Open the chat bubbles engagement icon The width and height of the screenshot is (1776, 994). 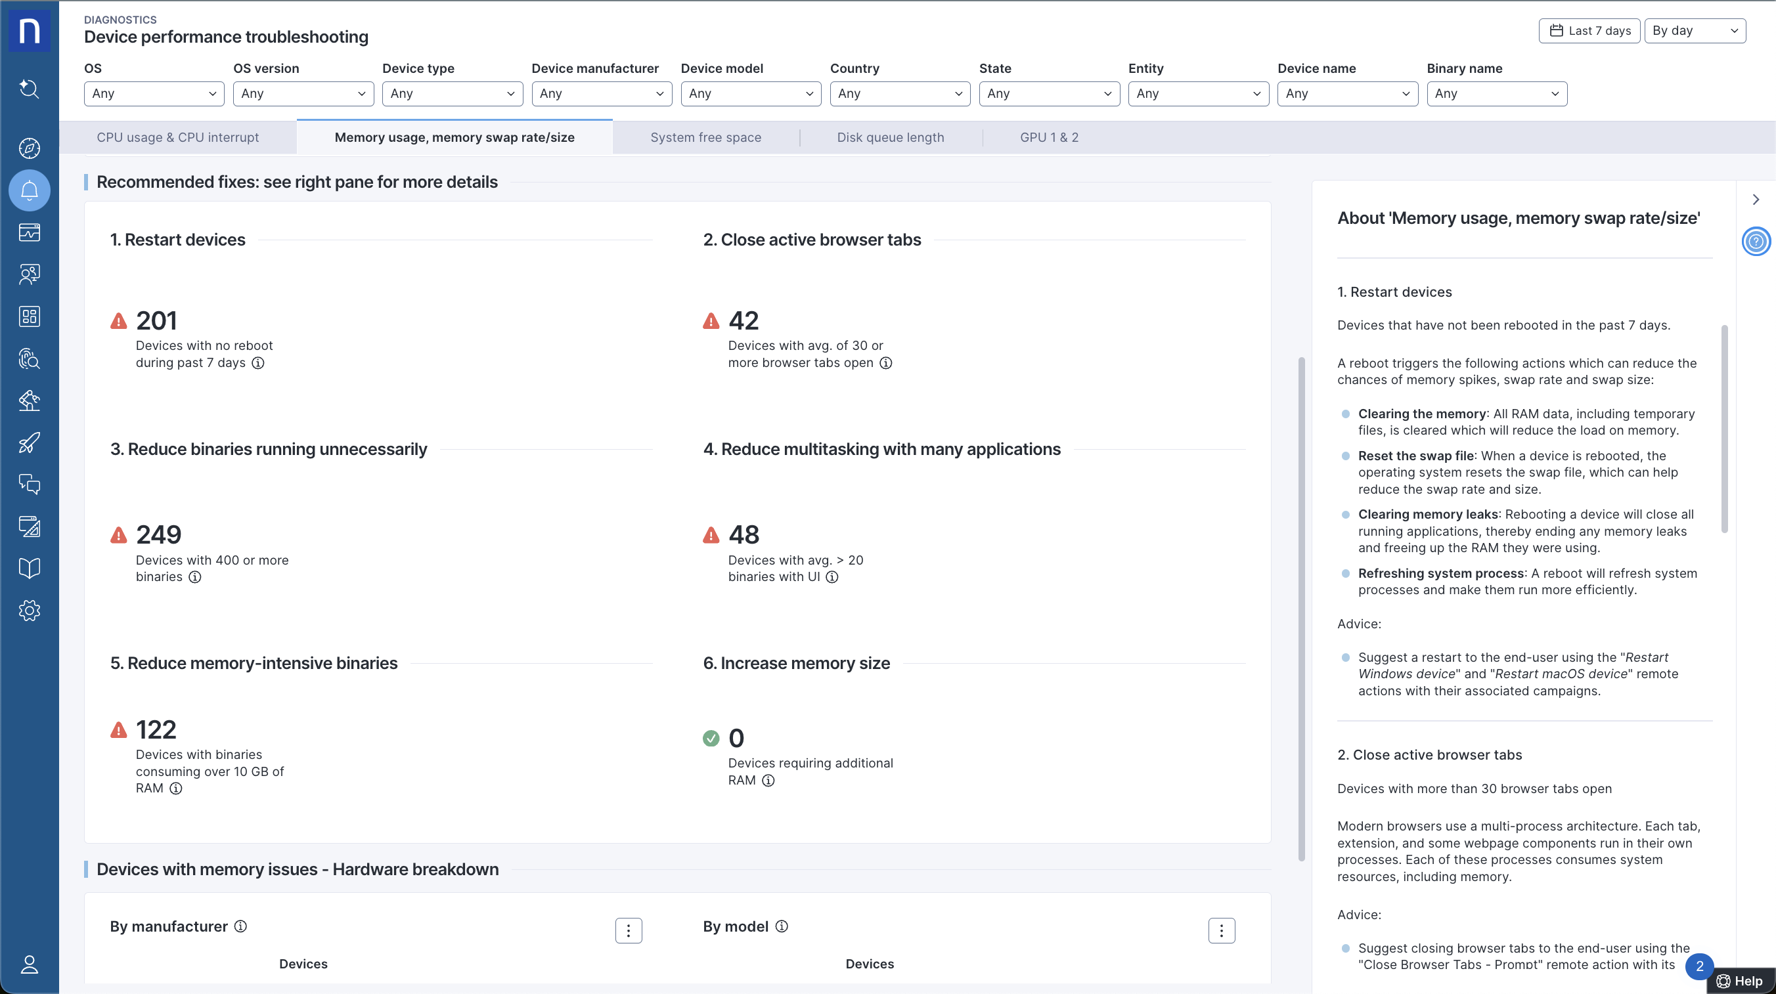tap(29, 484)
